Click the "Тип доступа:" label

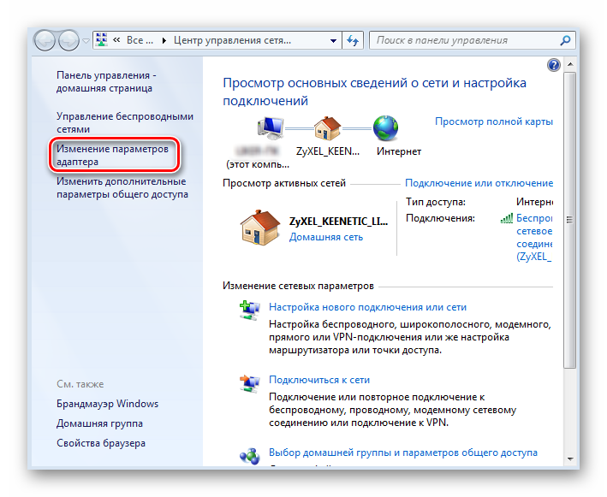coord(436,202)
